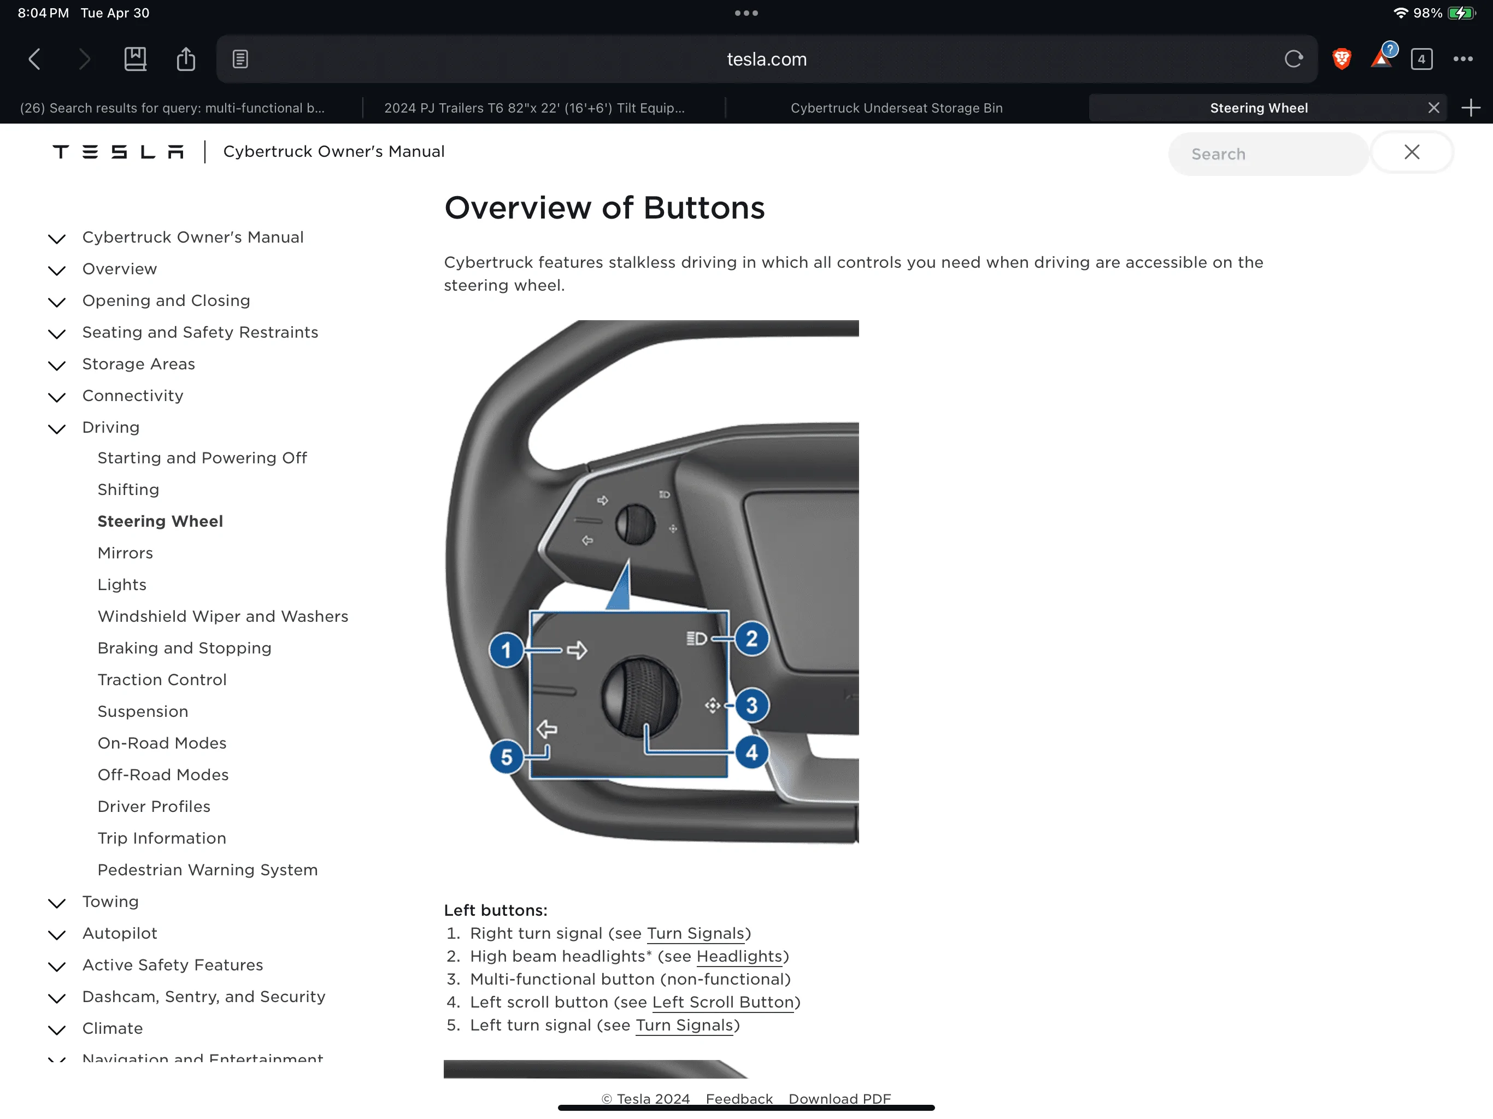Close the Steering Wheel tab
Viewport: 1493px width, 1119px height.
1433,108
